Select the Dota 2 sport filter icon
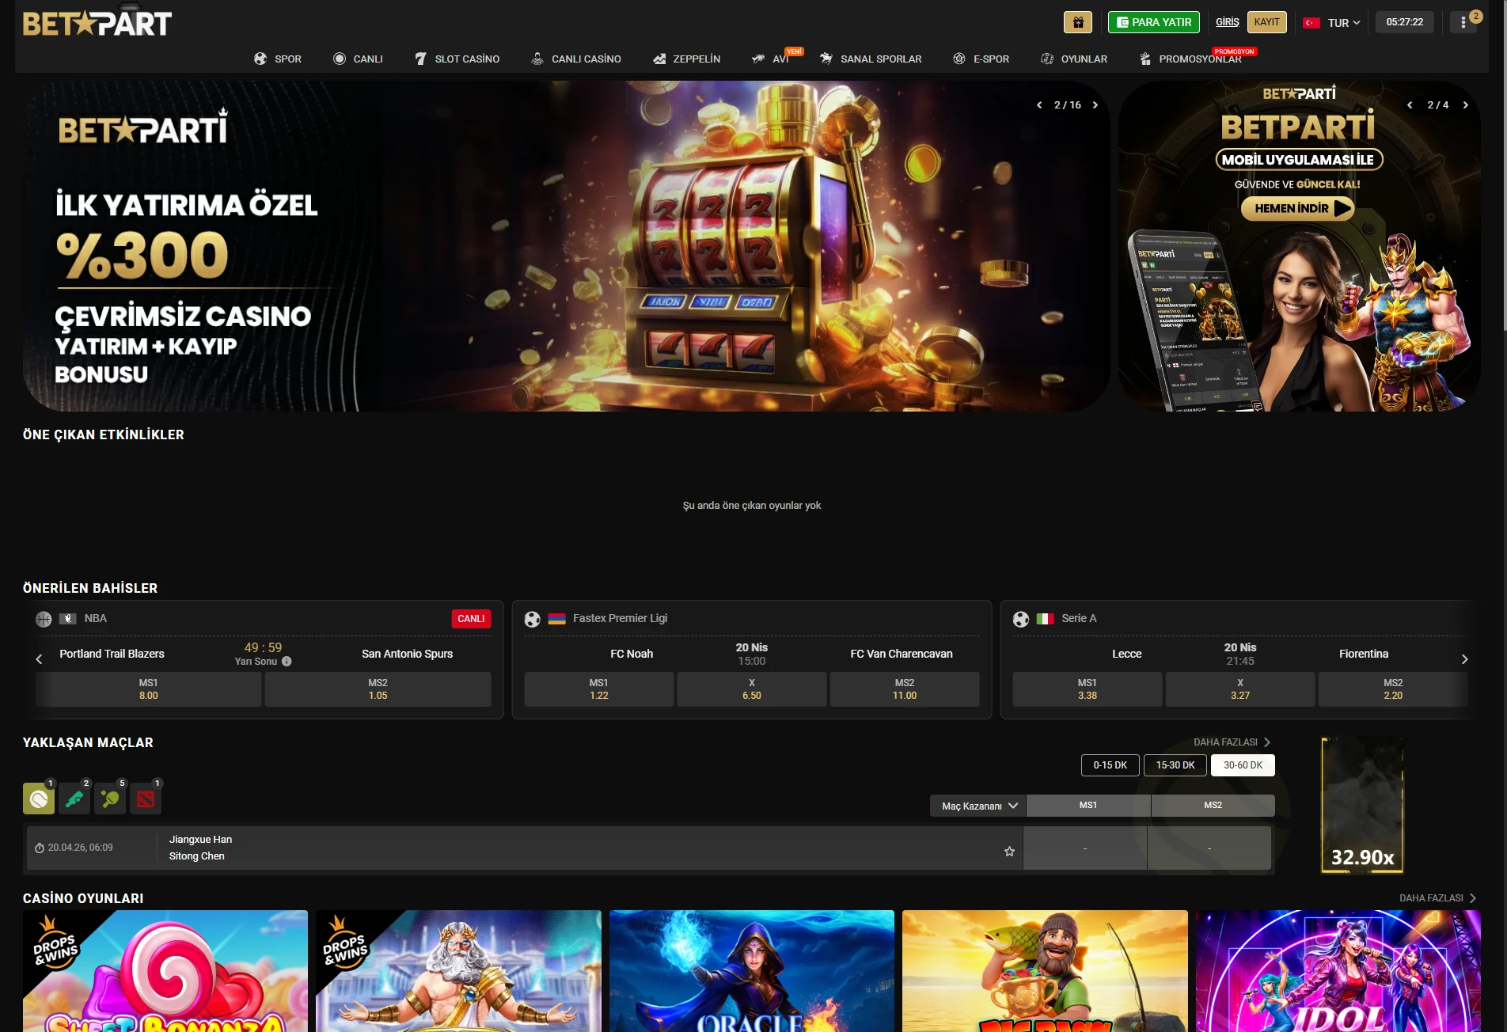Screen dimensions: 1507x1032 (146, 799)
